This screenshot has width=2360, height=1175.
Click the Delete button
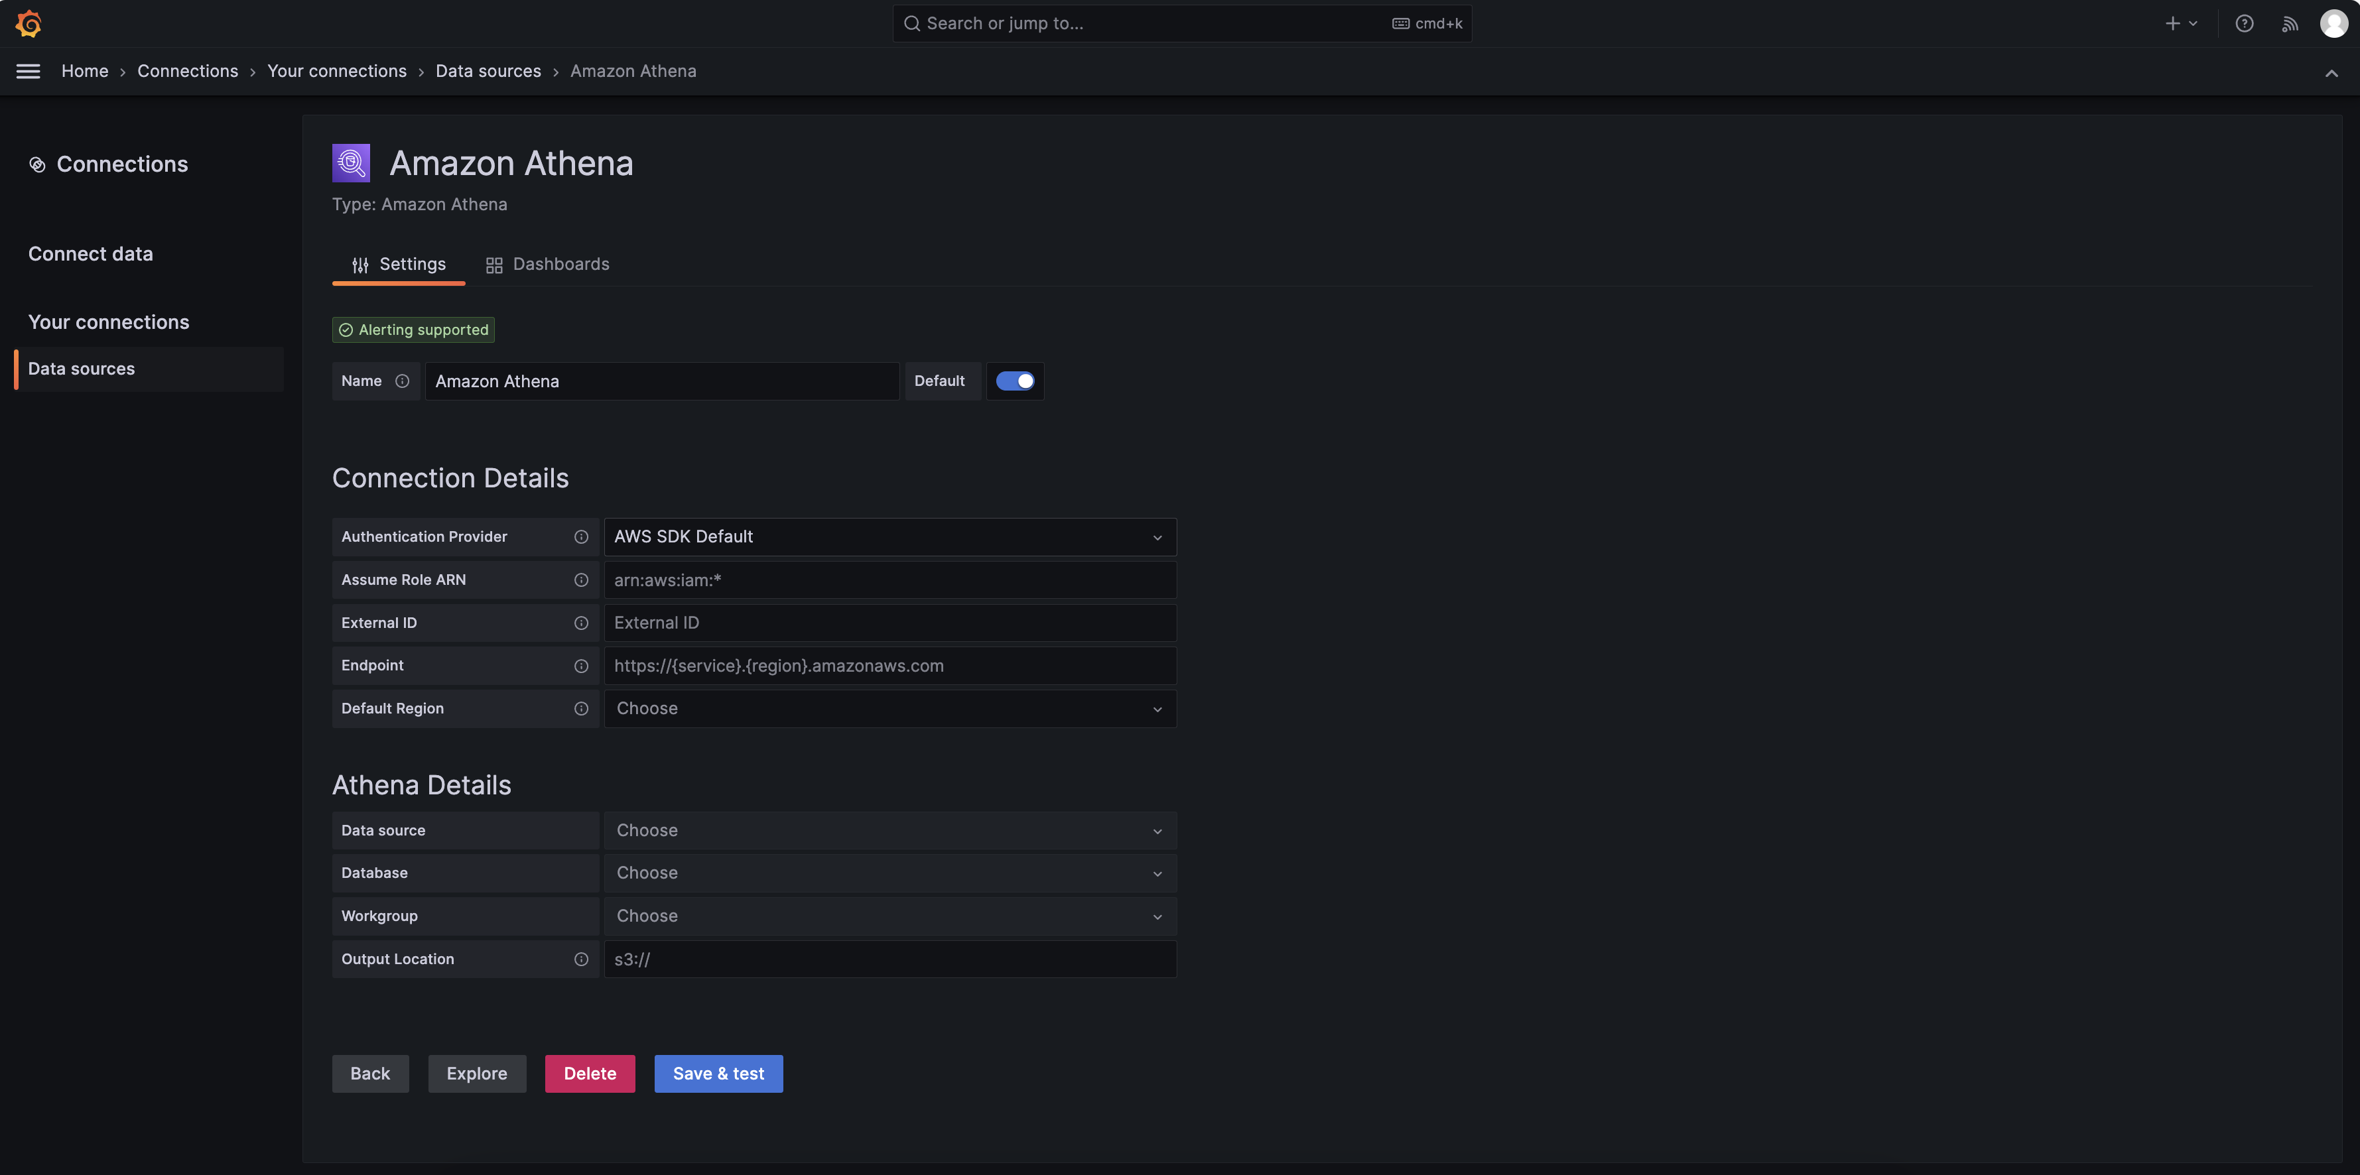[x=590, y=1074]
